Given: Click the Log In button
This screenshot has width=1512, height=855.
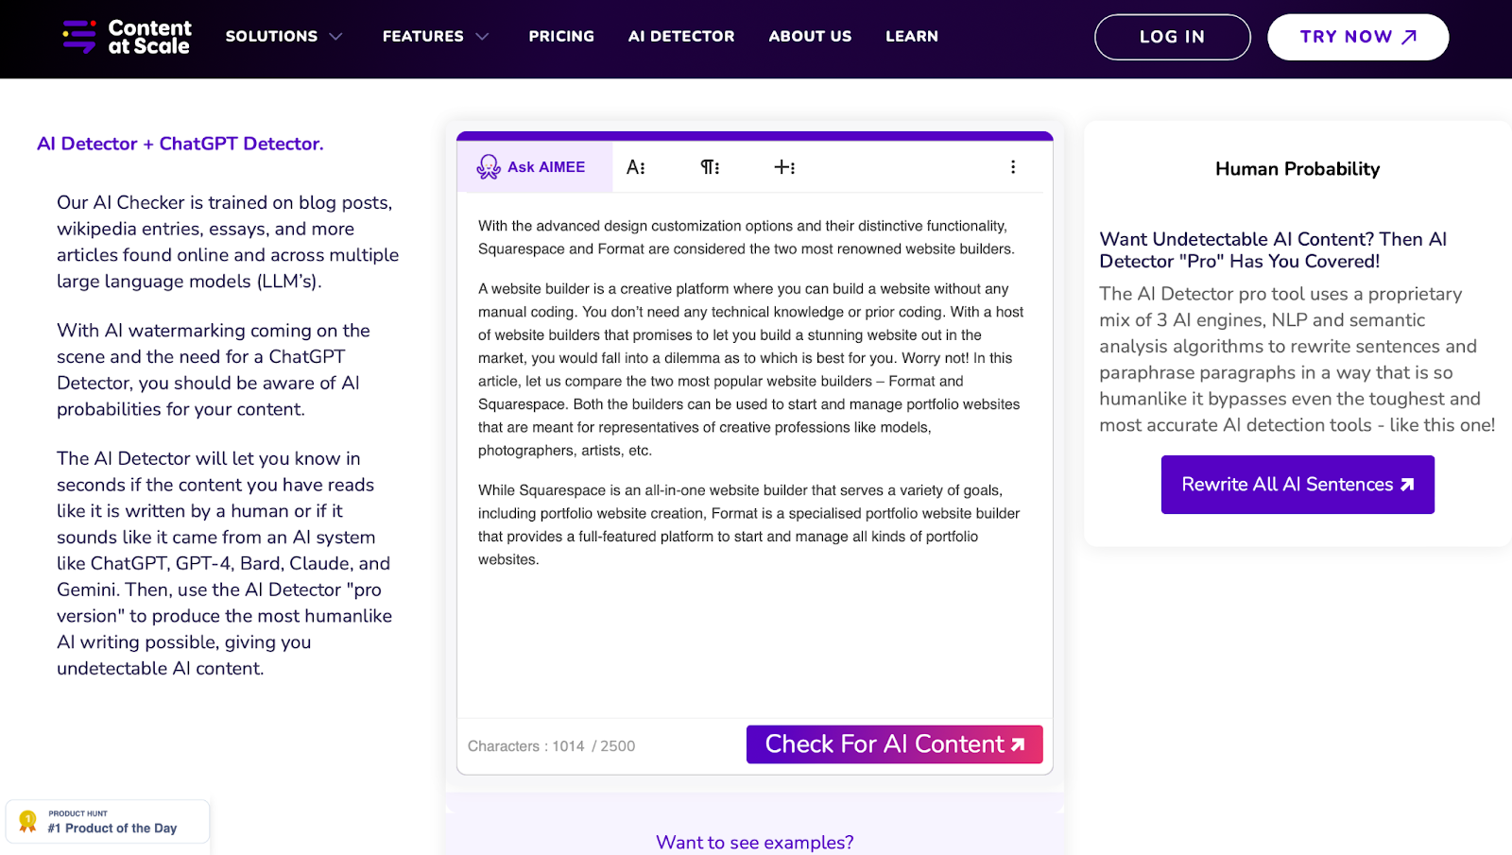Looking at the screenshot, I should point(1173,37).
